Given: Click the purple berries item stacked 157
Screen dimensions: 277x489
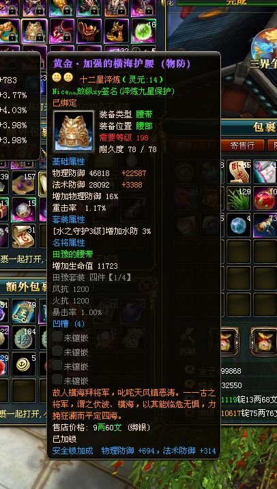Looking at the screenshot, I should pyautogui.click(x=24, y=184).
